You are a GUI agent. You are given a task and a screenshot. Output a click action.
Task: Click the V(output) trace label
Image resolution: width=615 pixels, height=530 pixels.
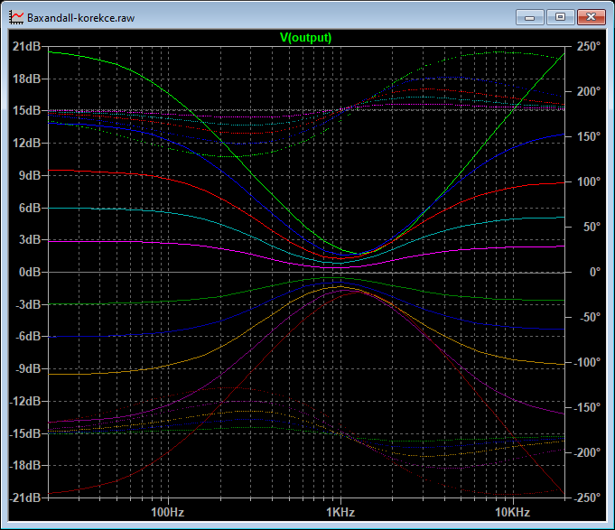[x=305, y=38]
